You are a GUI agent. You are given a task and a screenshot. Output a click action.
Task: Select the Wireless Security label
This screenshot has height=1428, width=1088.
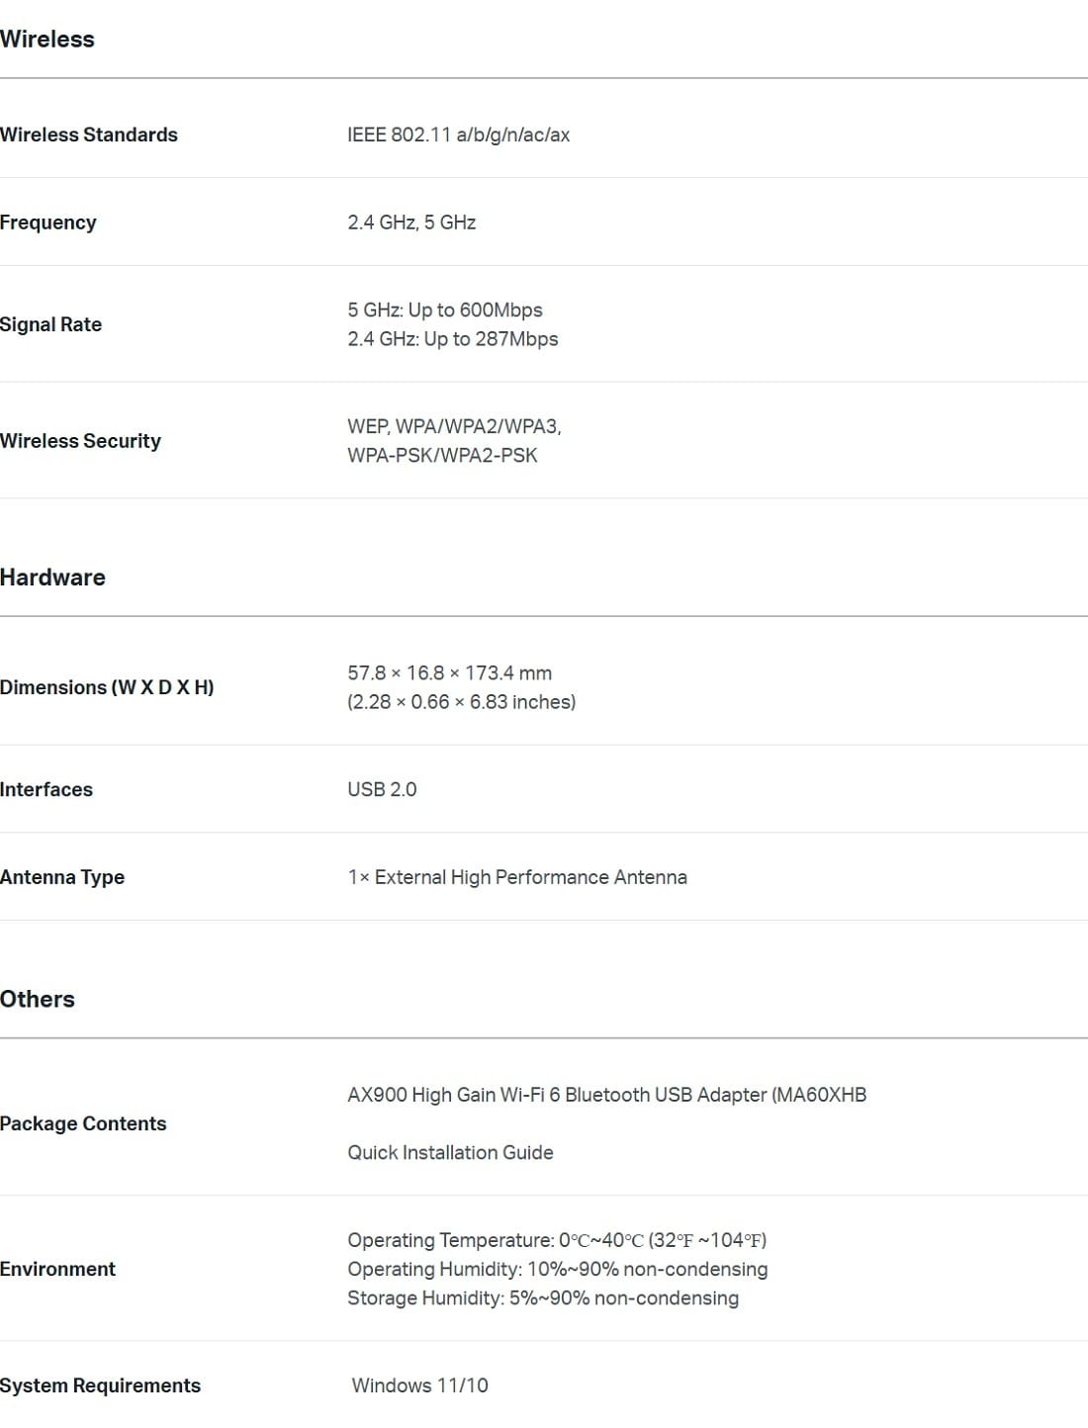(80, 441)
